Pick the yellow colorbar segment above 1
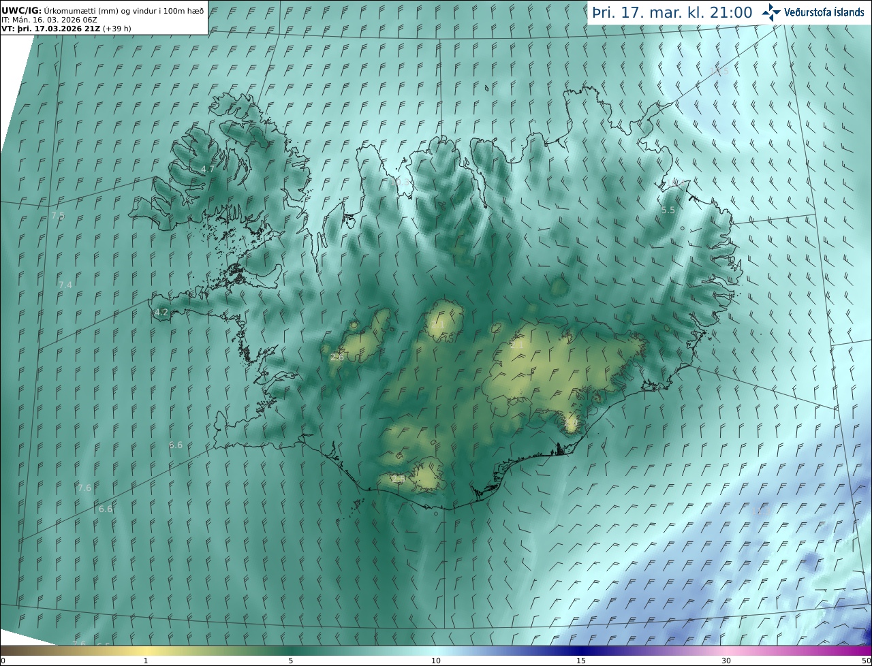 [x=146, y=650]
